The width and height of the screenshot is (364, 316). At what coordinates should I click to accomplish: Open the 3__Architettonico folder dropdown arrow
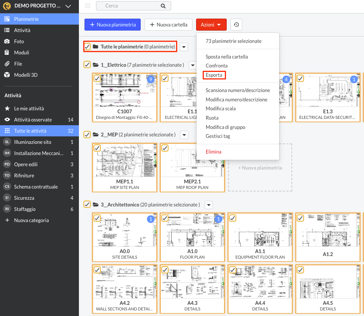tap(209, 205)
